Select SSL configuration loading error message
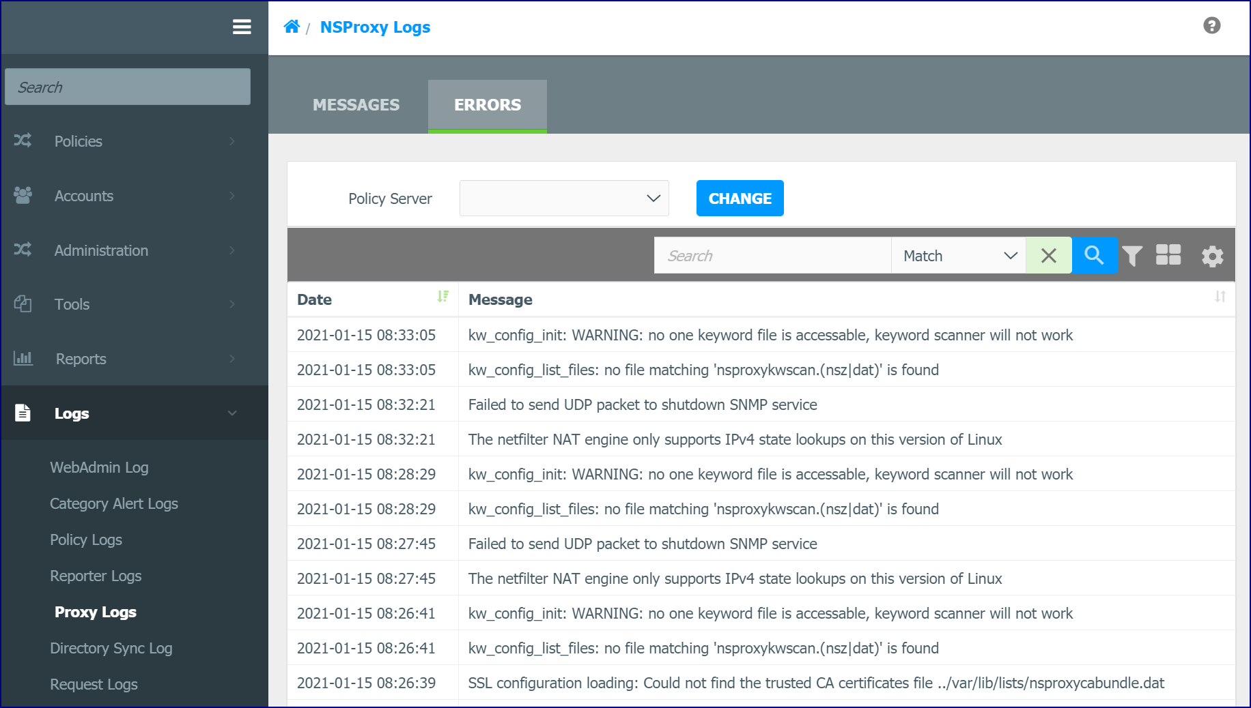 click(816, 683)
